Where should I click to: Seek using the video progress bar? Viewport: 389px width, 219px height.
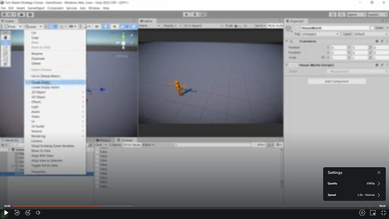coord(190,206)
